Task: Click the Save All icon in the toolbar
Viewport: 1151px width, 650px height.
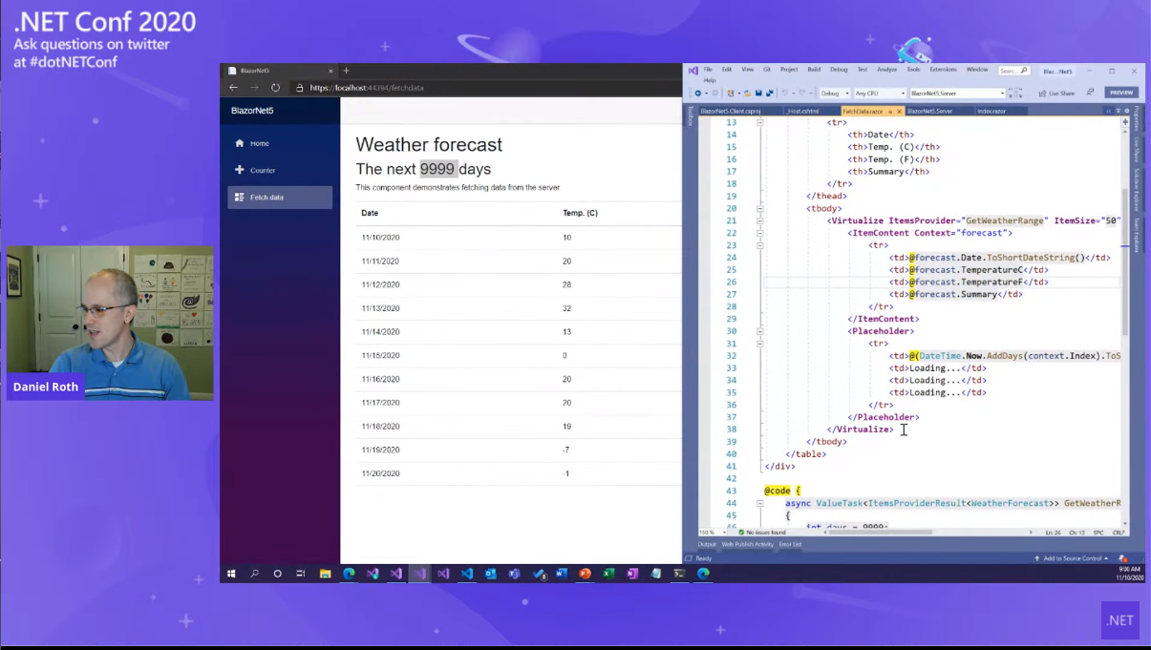Action: [769, 94]
